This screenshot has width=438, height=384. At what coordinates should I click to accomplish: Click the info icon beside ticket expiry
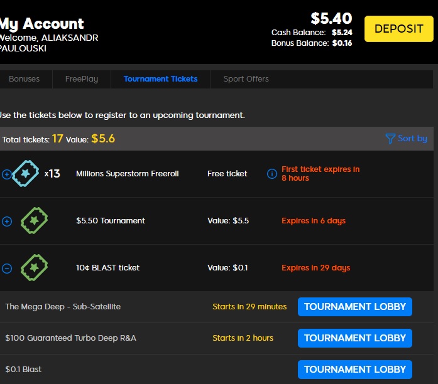[272, 174]
